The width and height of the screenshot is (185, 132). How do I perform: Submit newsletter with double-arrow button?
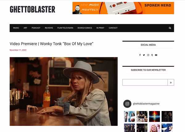pyautogui.click(x=171, y=82)
